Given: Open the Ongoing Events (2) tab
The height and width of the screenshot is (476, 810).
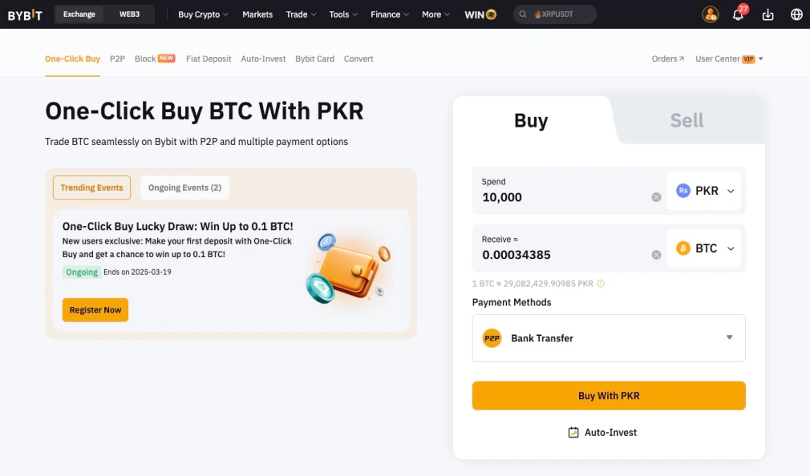Looking at the screenshot, I should coord(184,187).
